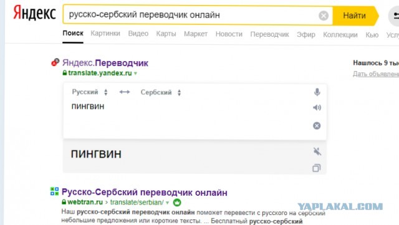Play source text with speaker icon
The image size is (399, 225).
[x=317, y=107]
